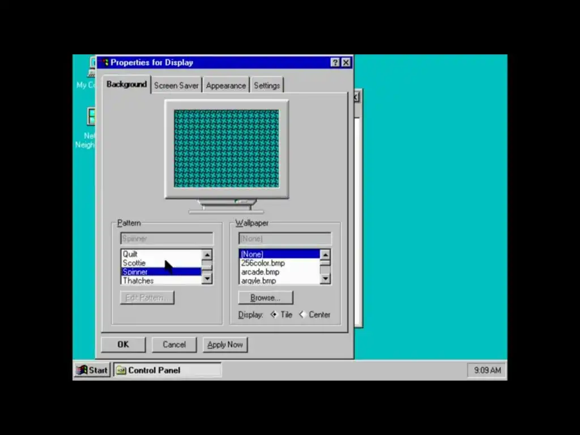Select the Quilt pattern

[x=161, y=254]
